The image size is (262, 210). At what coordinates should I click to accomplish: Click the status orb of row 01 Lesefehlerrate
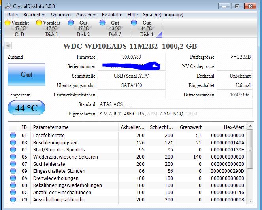tap(13, 135)
